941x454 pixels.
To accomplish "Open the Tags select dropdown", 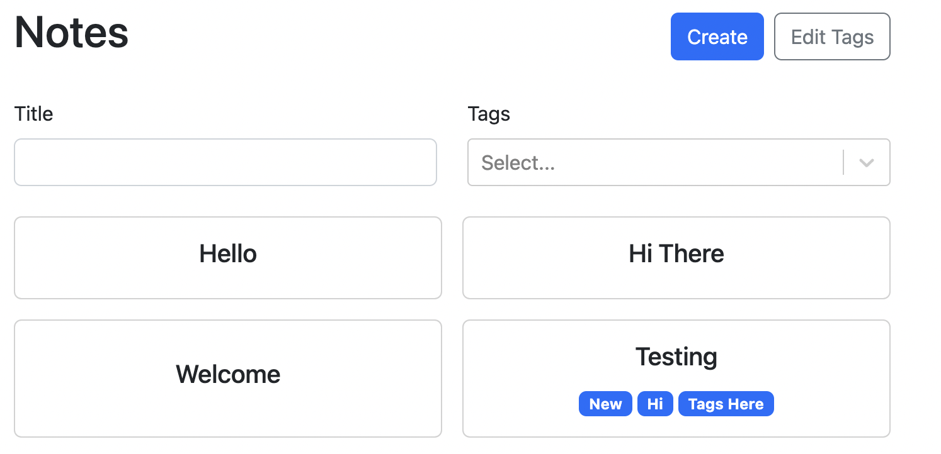I will coord(679,162).
